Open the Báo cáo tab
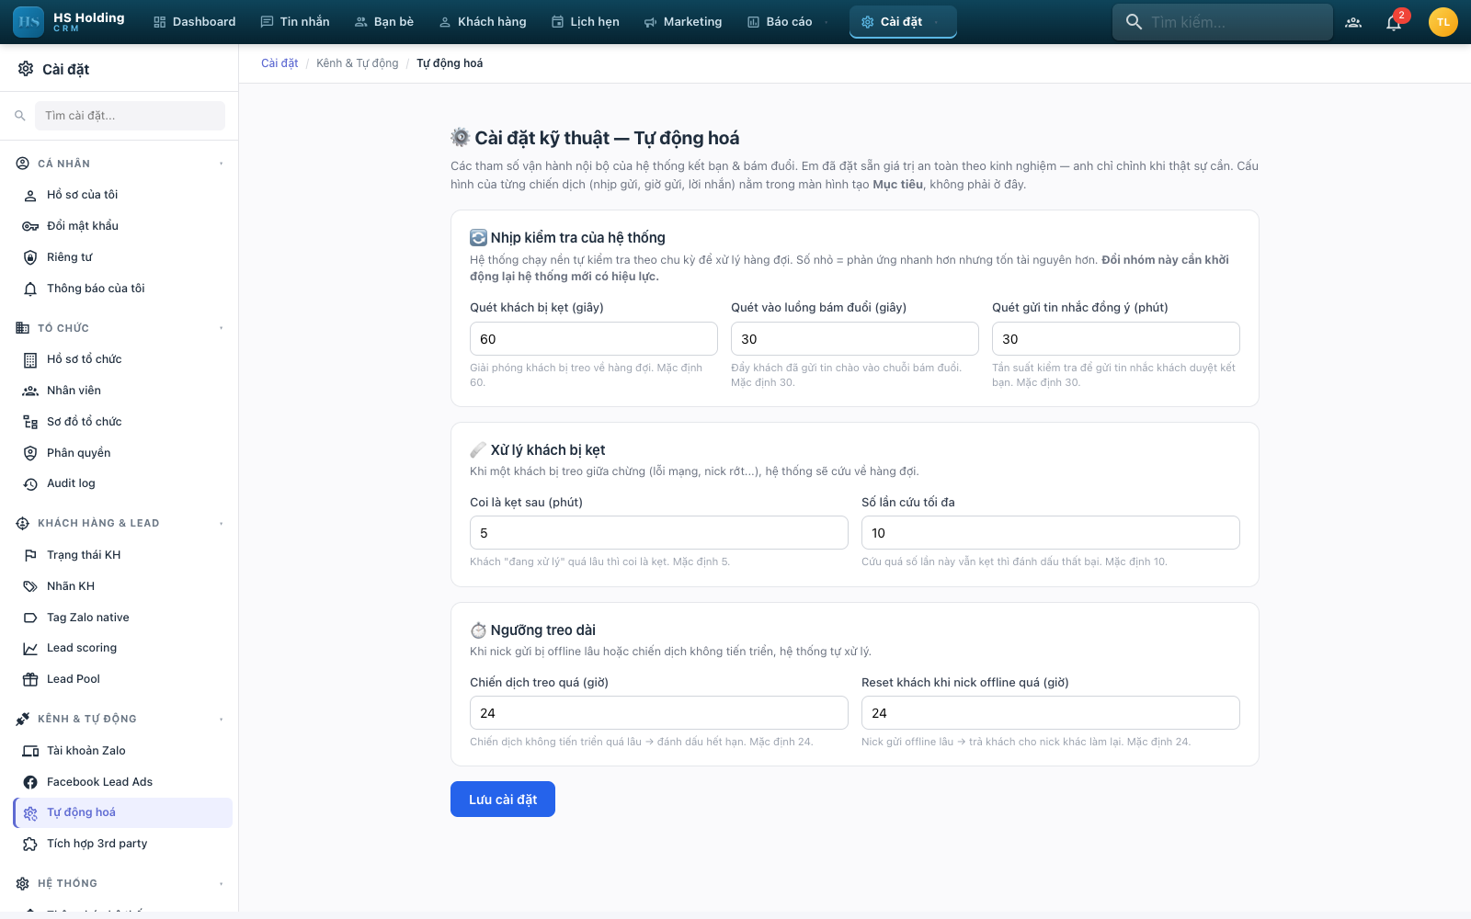Viewport: 1471px width, 919px height. (781, 22)
